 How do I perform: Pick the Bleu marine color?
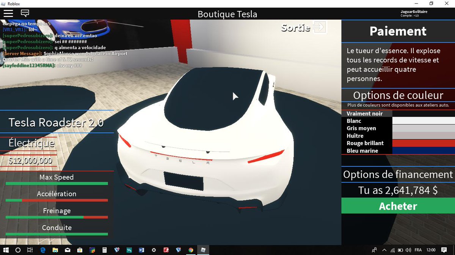[x=398, y=151]
